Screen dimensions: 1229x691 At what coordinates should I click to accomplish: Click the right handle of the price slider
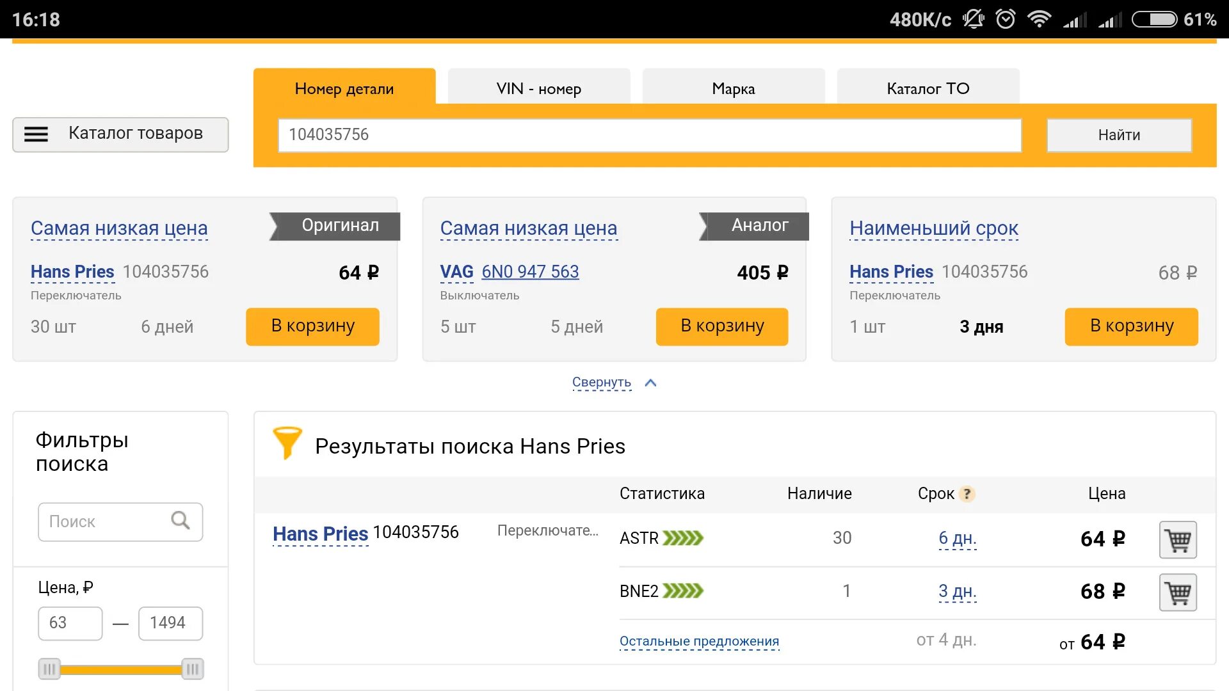click(x=192, y=669)
